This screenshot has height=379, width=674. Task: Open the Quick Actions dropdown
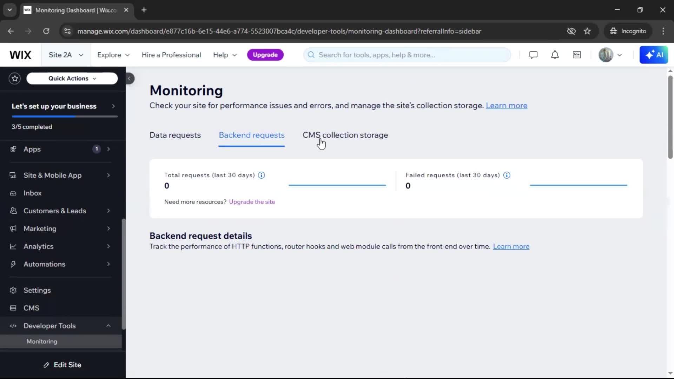pyautogui.click(x=72, y=79)
